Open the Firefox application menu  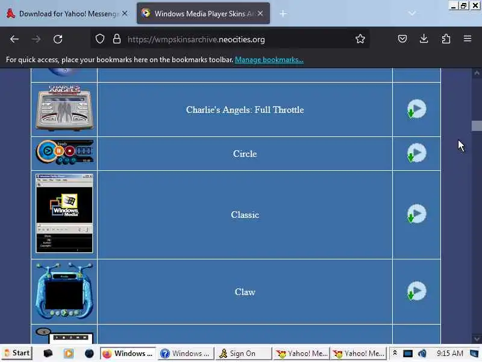pos(468,39)
